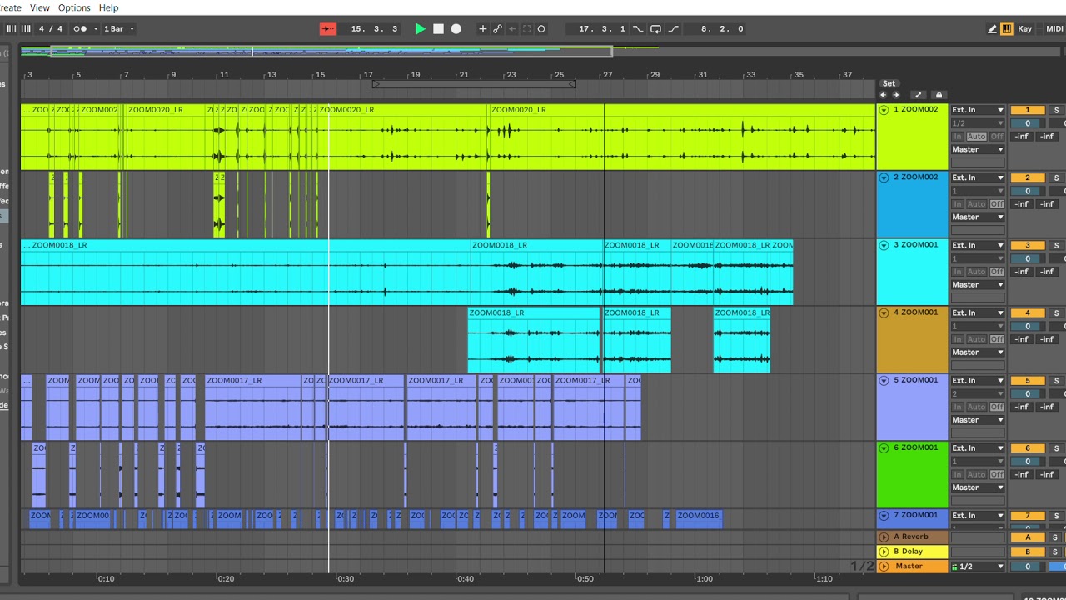Toggle the Punch-In switch
This screenshot has height=600, width=1066.
click(x=638, y=28)
